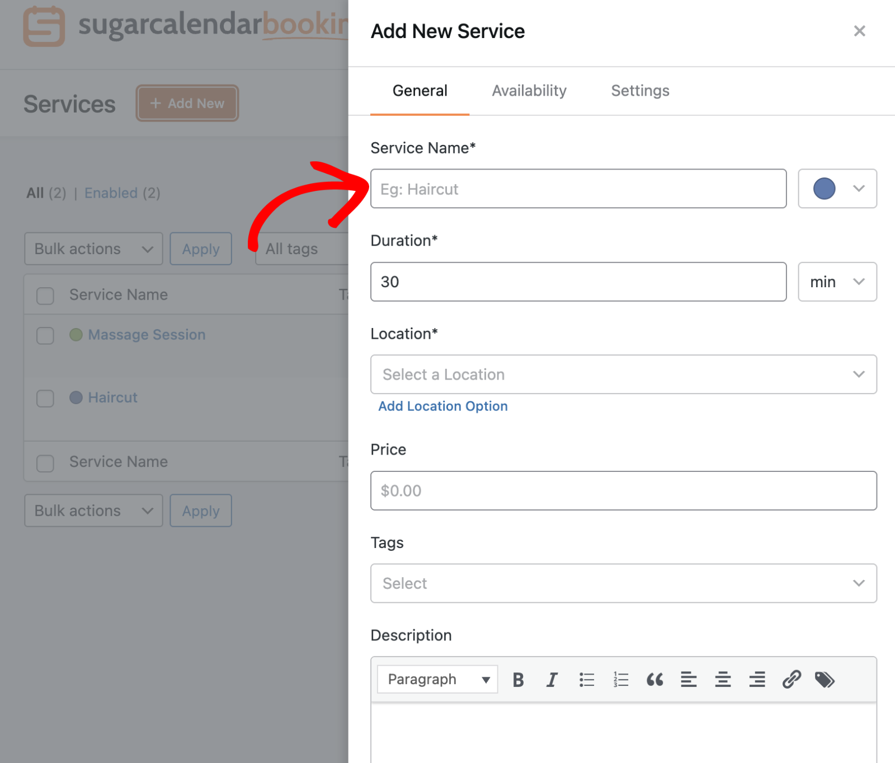Click the Add New service button
This screenshot has height=763, width=895.
[187, 103]
